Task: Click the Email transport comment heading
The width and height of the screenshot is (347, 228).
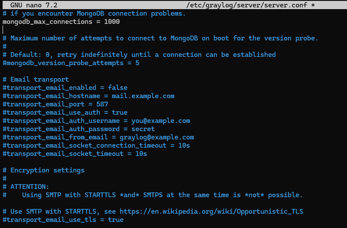Action: 39,79
